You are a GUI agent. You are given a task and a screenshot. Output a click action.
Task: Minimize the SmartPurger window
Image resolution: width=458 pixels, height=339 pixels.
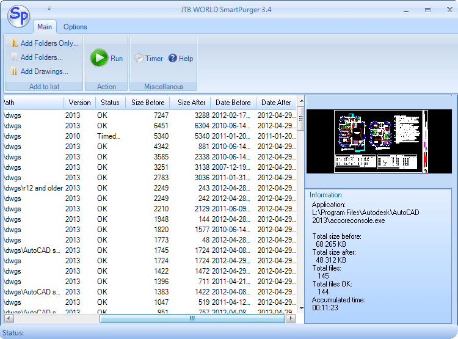[406, 10]
